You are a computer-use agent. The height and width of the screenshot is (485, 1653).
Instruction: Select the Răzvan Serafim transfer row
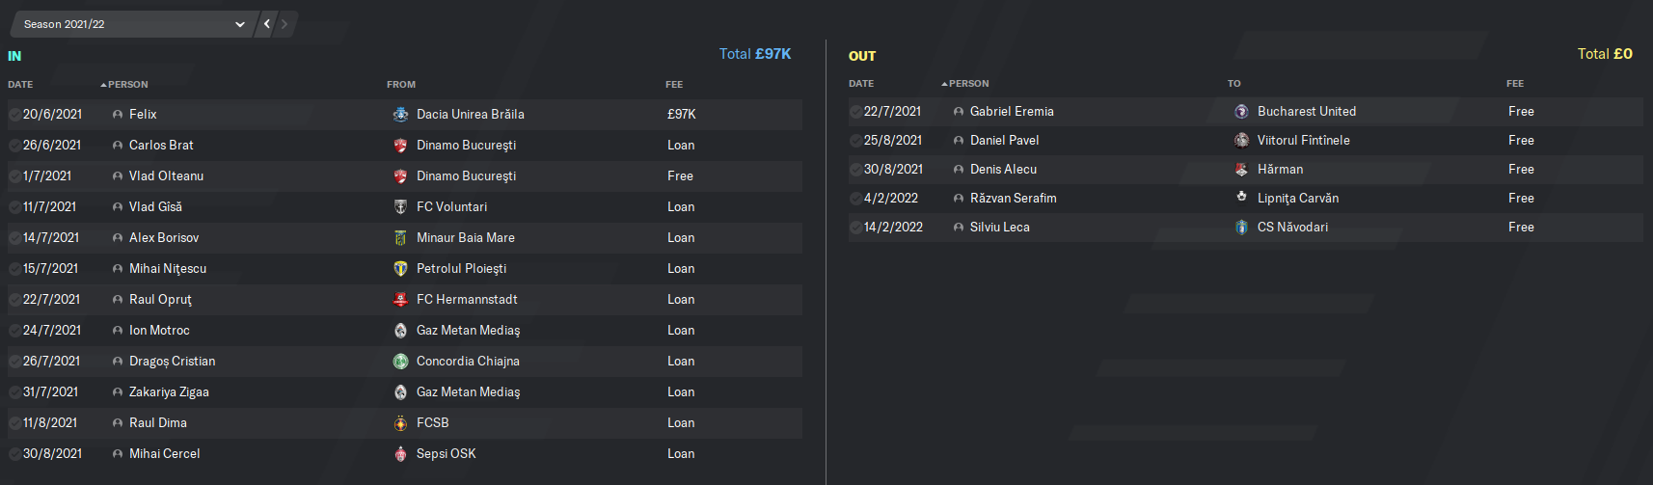pyautogui.click(x=1246, y=198)
